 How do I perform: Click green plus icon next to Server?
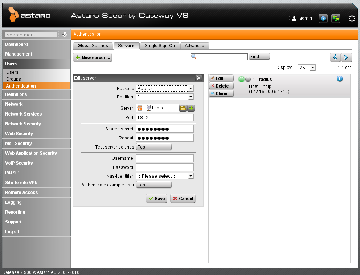click(191, 108)
